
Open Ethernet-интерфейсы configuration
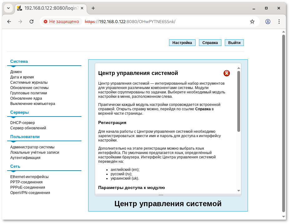(x=29, y=177)
